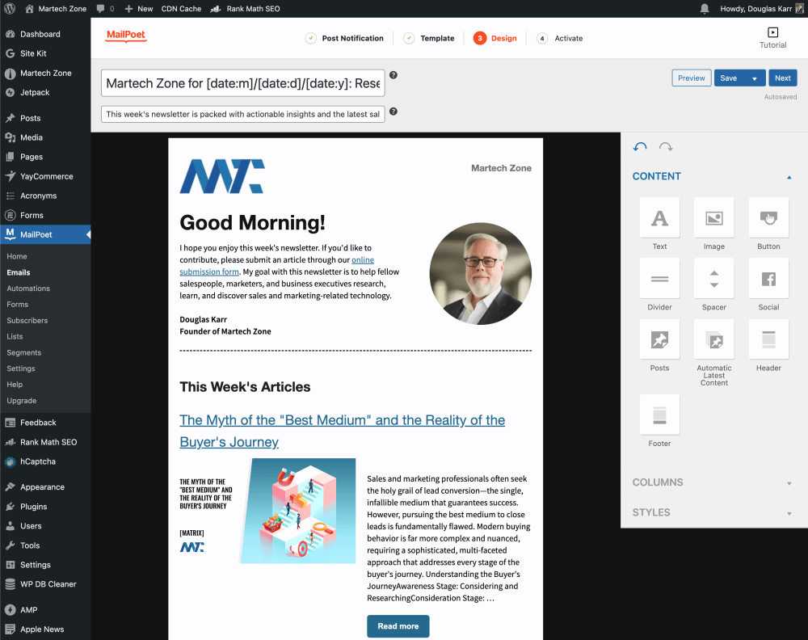The width and height of the screenshot is (808, 640).
Task: Click the email subject line field
Action: tap(242, 83)
